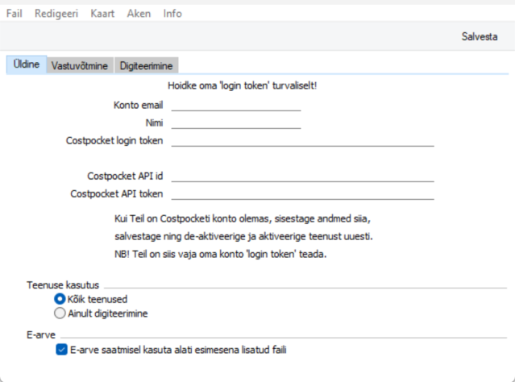
Task: Click the 'Costpocket login token' label
Action: 114,141
